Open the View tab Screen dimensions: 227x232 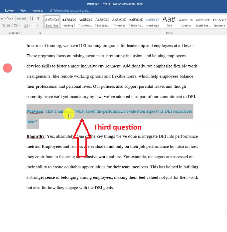tap(23, 11)
